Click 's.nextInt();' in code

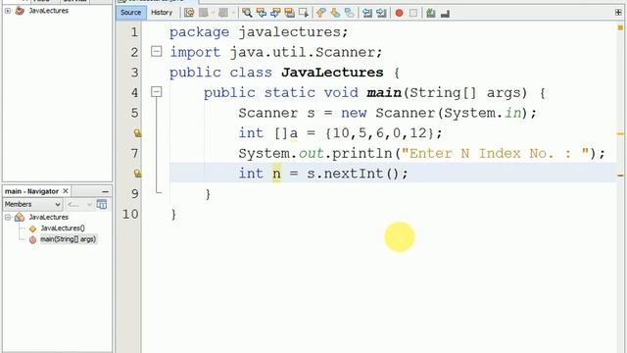tap(357, 174)
